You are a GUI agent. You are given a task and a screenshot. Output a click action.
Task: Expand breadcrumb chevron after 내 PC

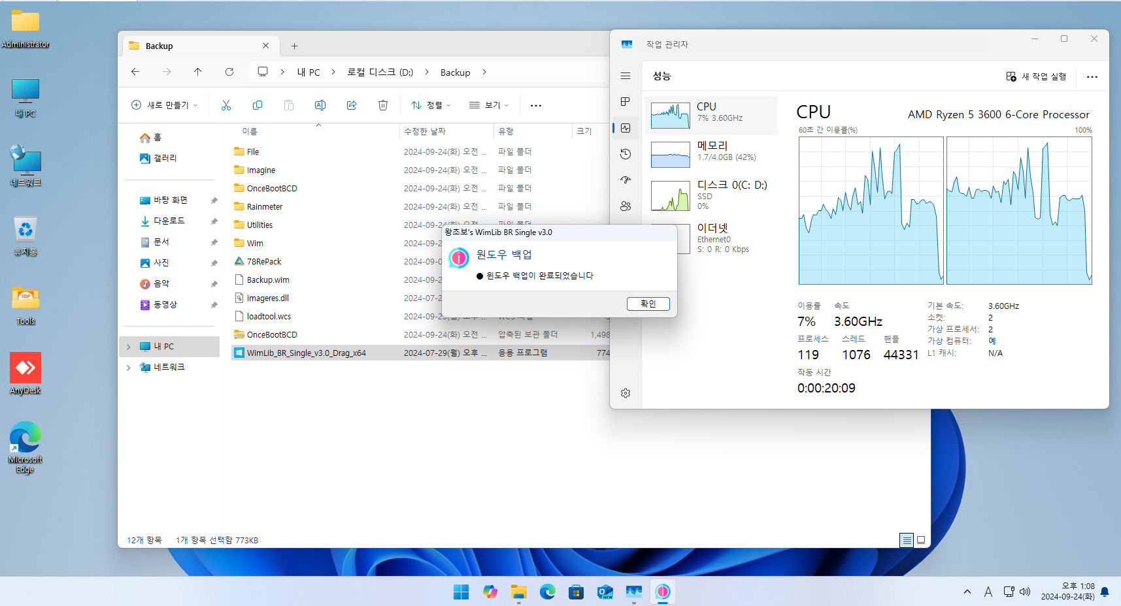[x=333, y=72]
